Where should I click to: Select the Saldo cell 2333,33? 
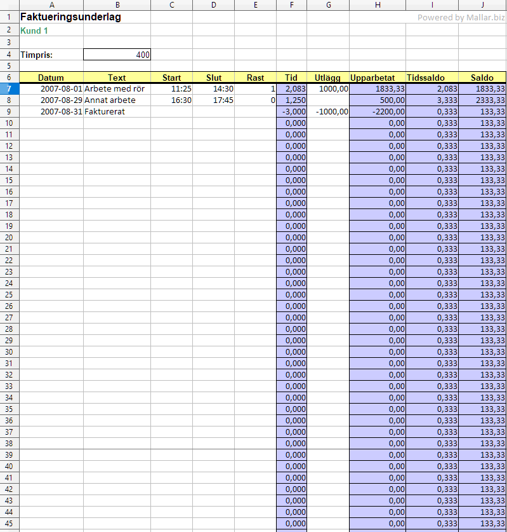[483, 100]
